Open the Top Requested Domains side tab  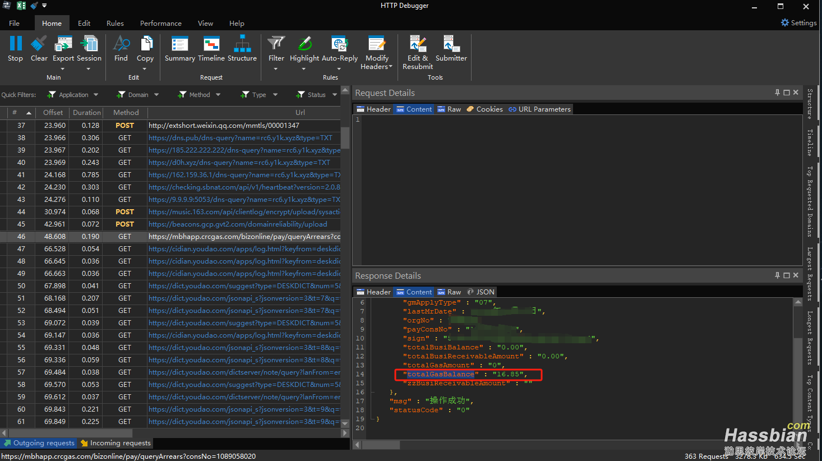point(810,201)
